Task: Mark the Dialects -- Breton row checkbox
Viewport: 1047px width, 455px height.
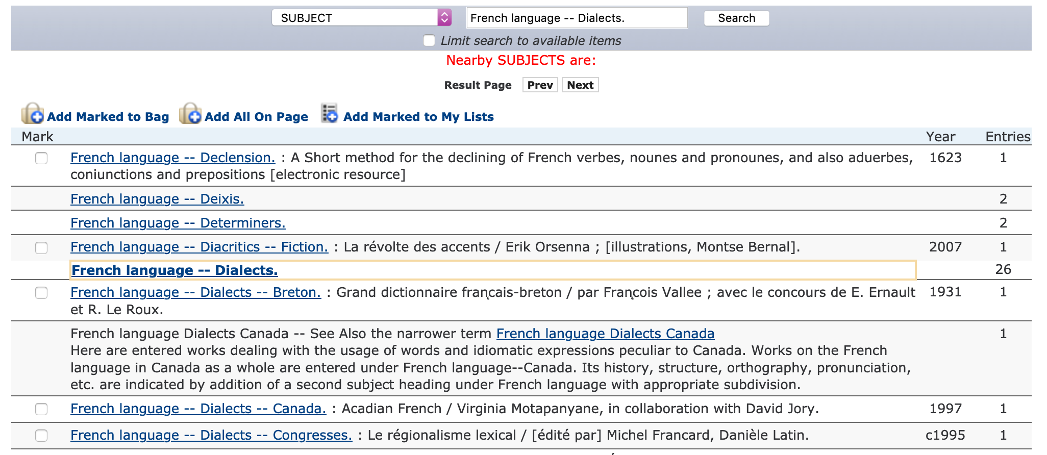Action: [x=41, y=293]
